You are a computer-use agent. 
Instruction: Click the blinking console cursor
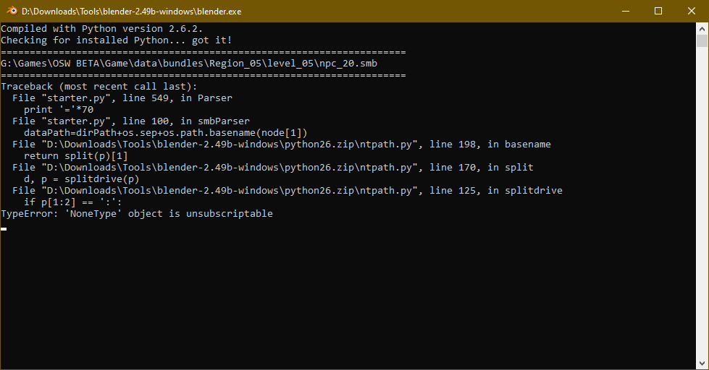click(x=4, y=228)
